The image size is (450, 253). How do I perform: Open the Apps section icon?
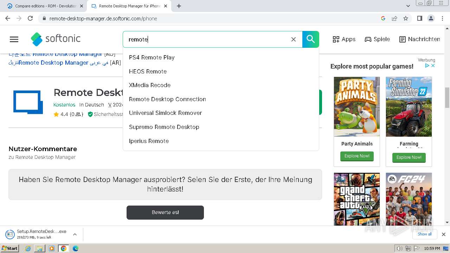[336, 39]
